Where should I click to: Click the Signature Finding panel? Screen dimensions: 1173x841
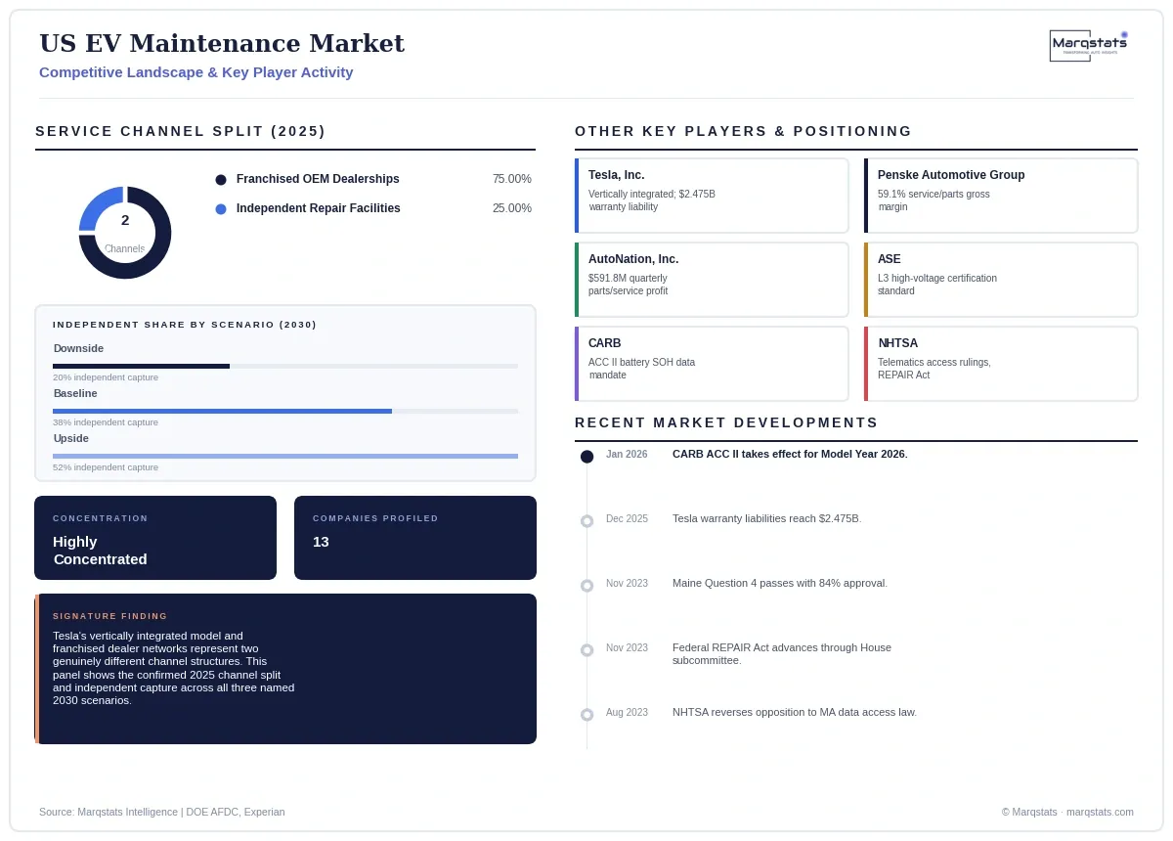point(285,669)
